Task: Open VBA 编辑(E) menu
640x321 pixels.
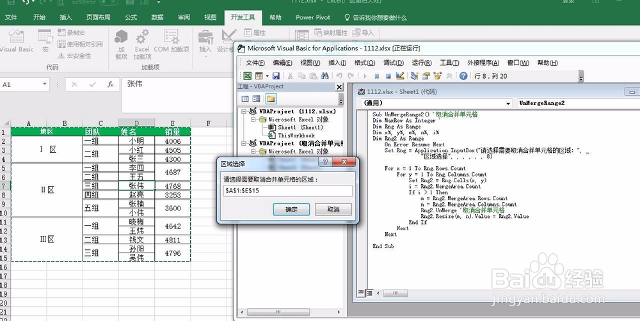Action: [x=282, y=63]
